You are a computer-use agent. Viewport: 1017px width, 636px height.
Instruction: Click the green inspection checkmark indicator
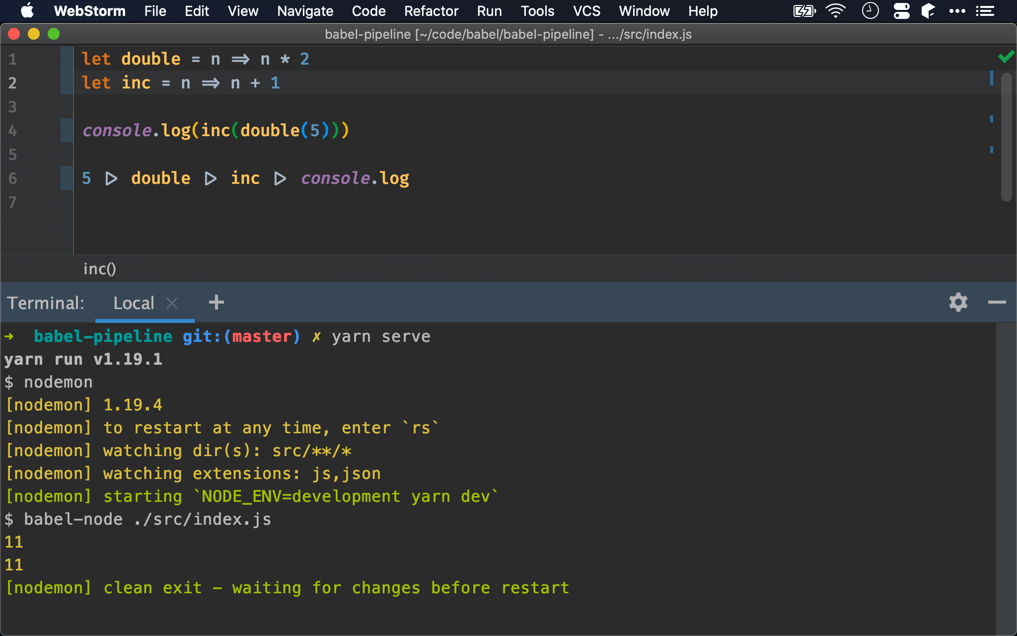1006,57
